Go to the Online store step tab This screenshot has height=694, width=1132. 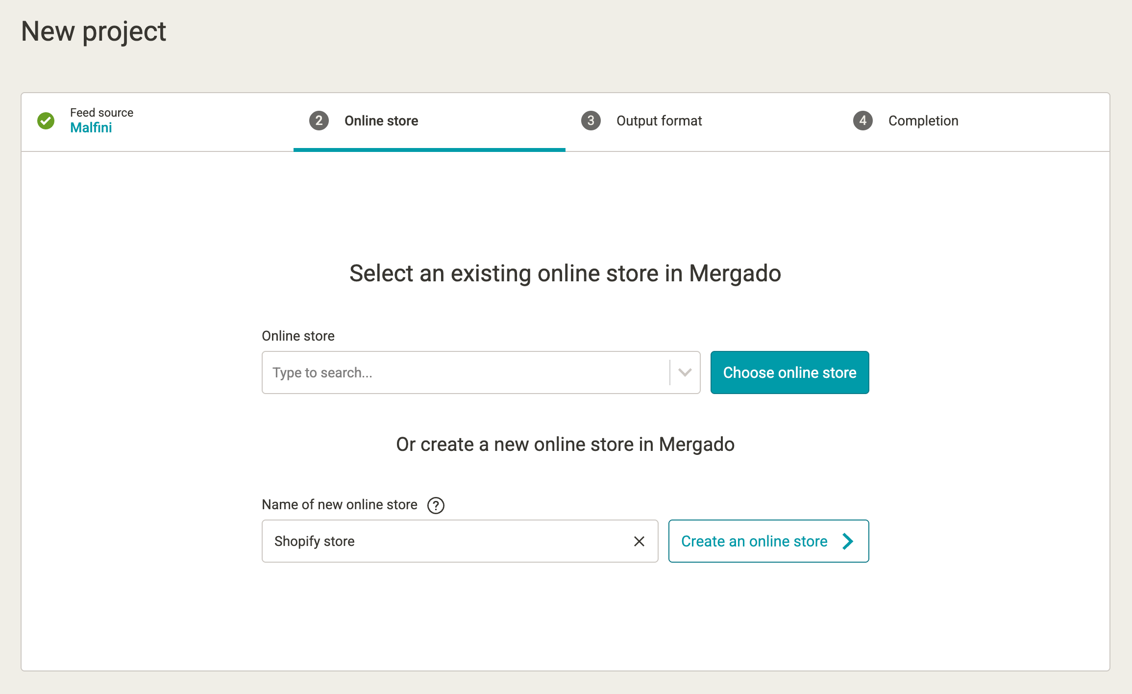[429, 121]
